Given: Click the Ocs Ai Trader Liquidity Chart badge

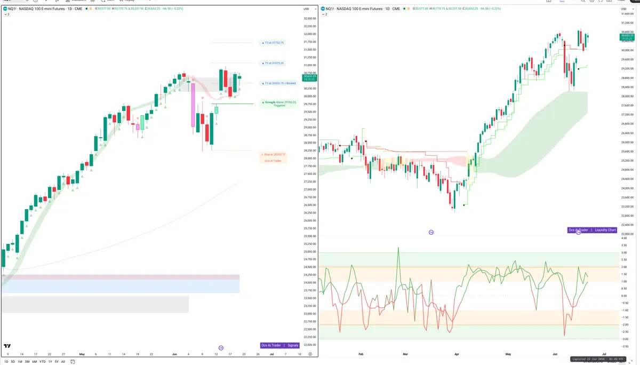Looking at the screenshot, I should [592, 230].
